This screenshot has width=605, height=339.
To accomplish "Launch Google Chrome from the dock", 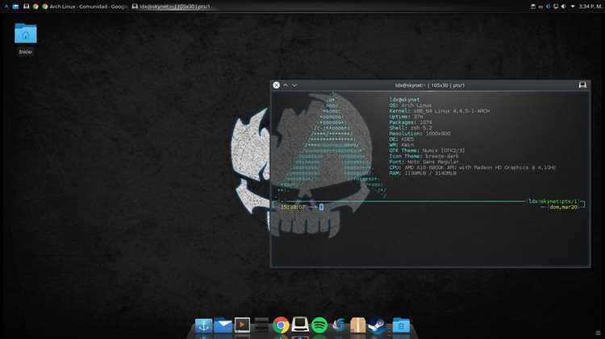I will pyautogui.click(x=281, y=325).
